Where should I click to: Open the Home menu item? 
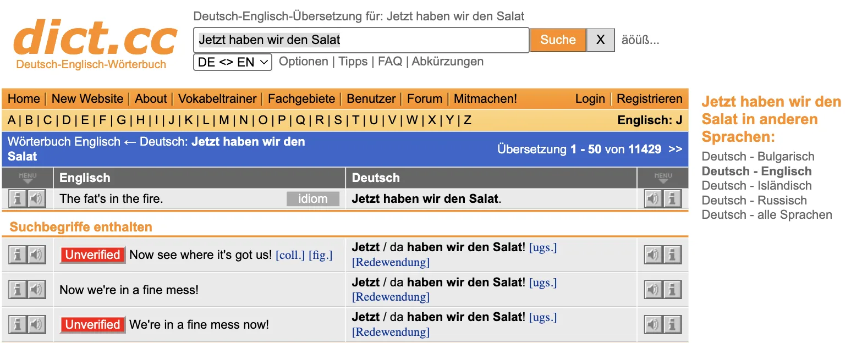tap(24, 99)
